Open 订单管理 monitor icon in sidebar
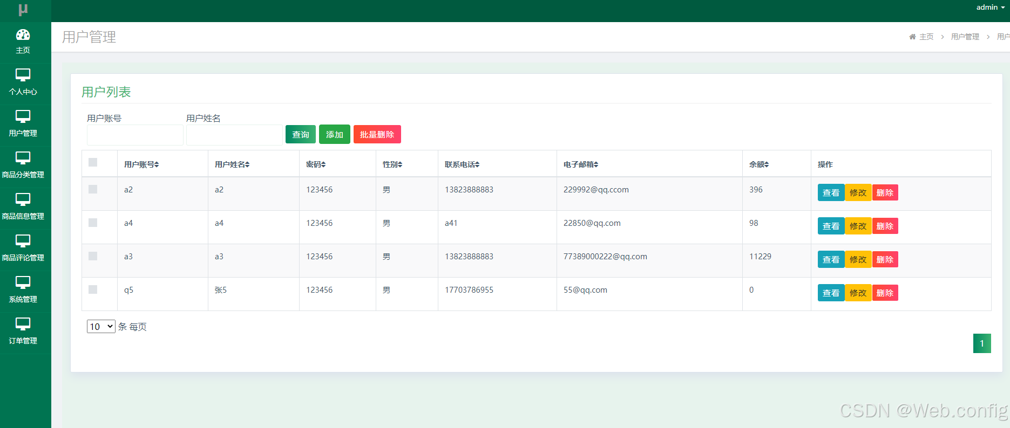Viewport: 1010px width, 428px height. point(23,324)
